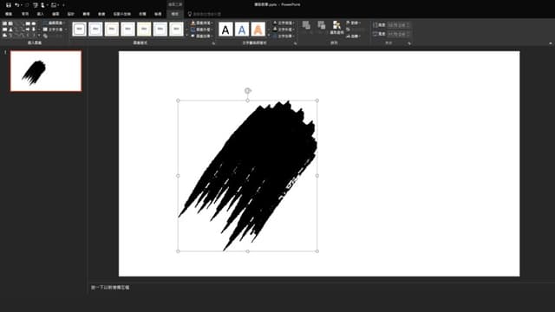
Task: Click the Save icon in quick access toolbar
Action: pyautogui.click(x=9, y=5)
